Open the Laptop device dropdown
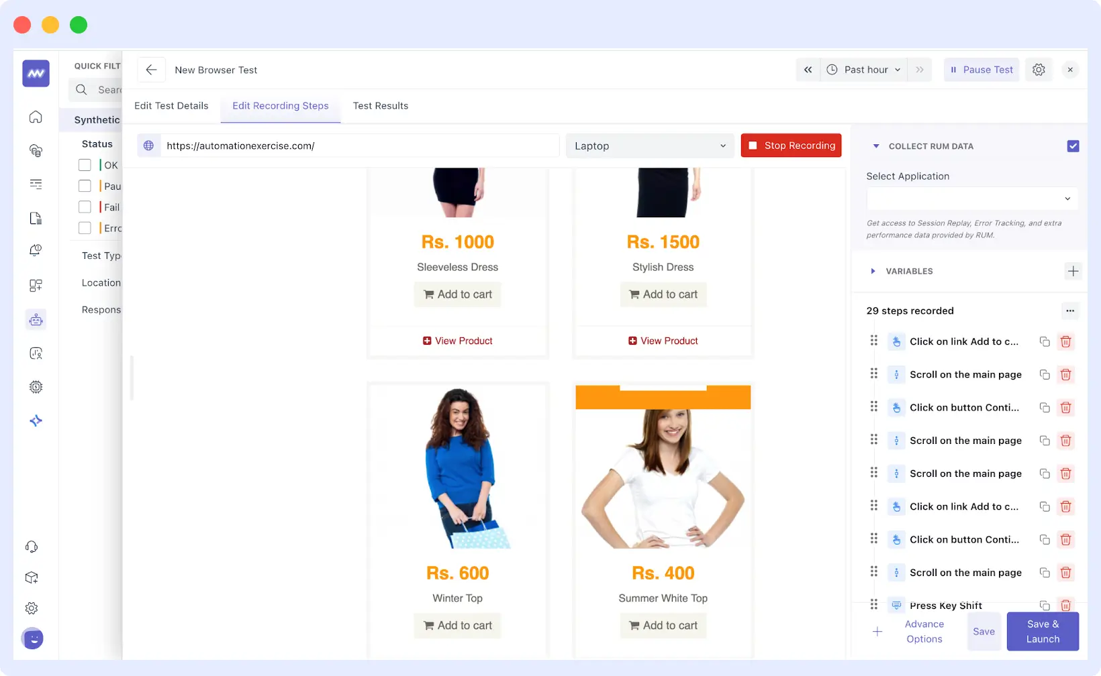This screenshot has height=676, width=1101. (x=649, y=146)
